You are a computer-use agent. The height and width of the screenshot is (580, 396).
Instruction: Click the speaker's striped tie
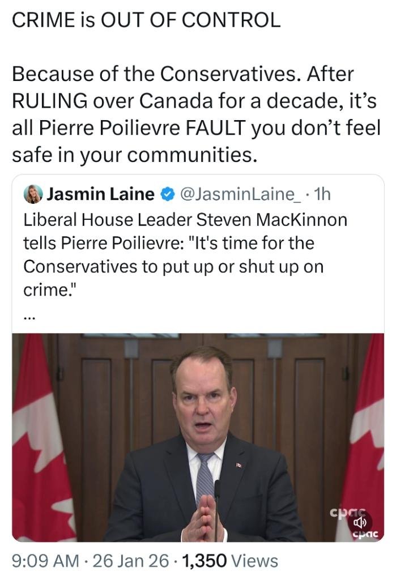205,476
